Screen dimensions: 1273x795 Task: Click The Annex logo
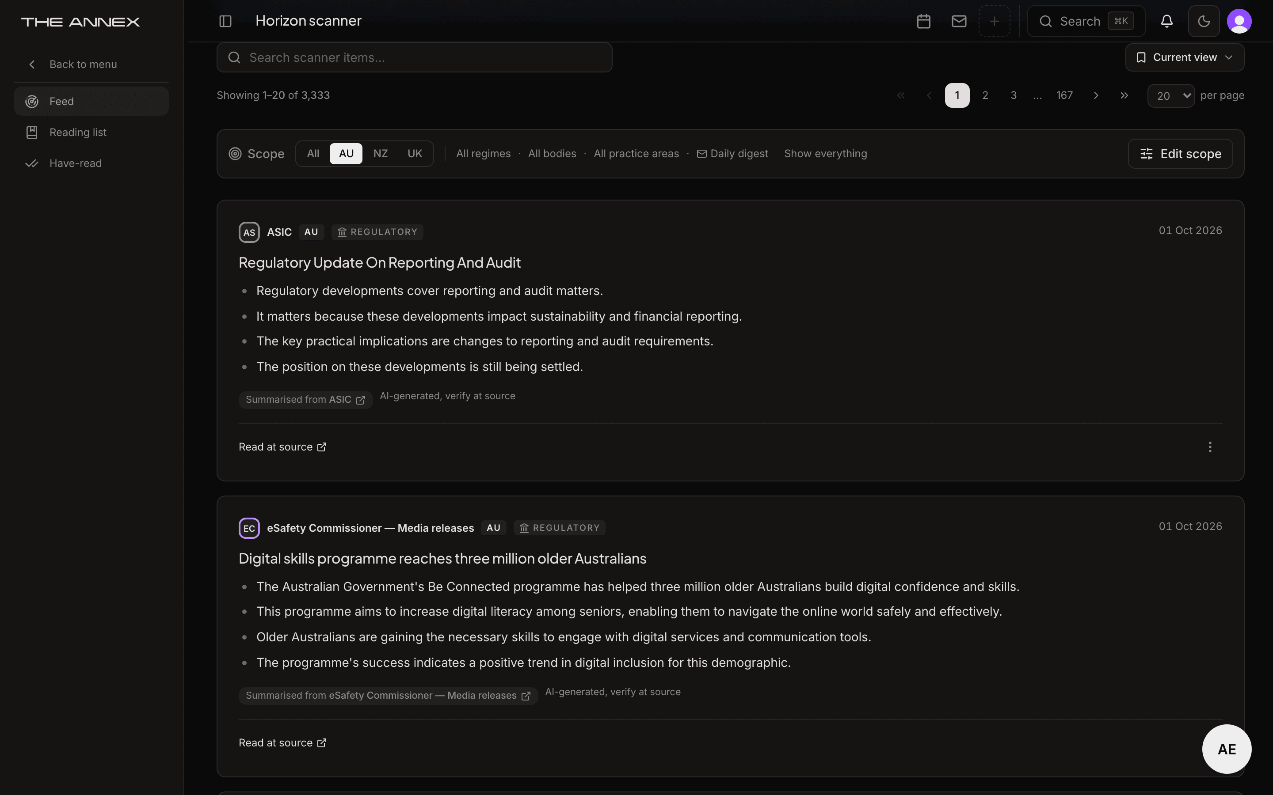(80, 22)
